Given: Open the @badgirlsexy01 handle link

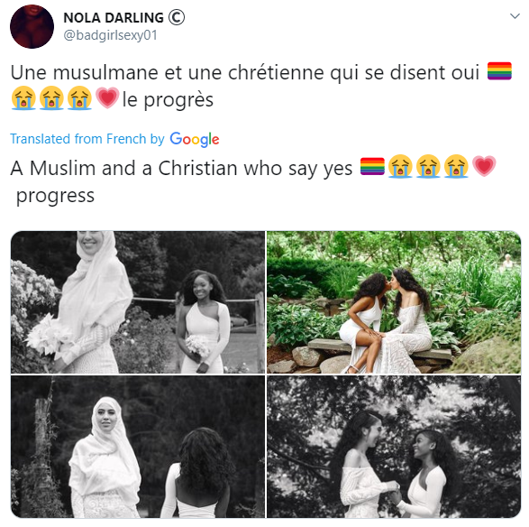Looking at the screenshot, I should 110,35.
